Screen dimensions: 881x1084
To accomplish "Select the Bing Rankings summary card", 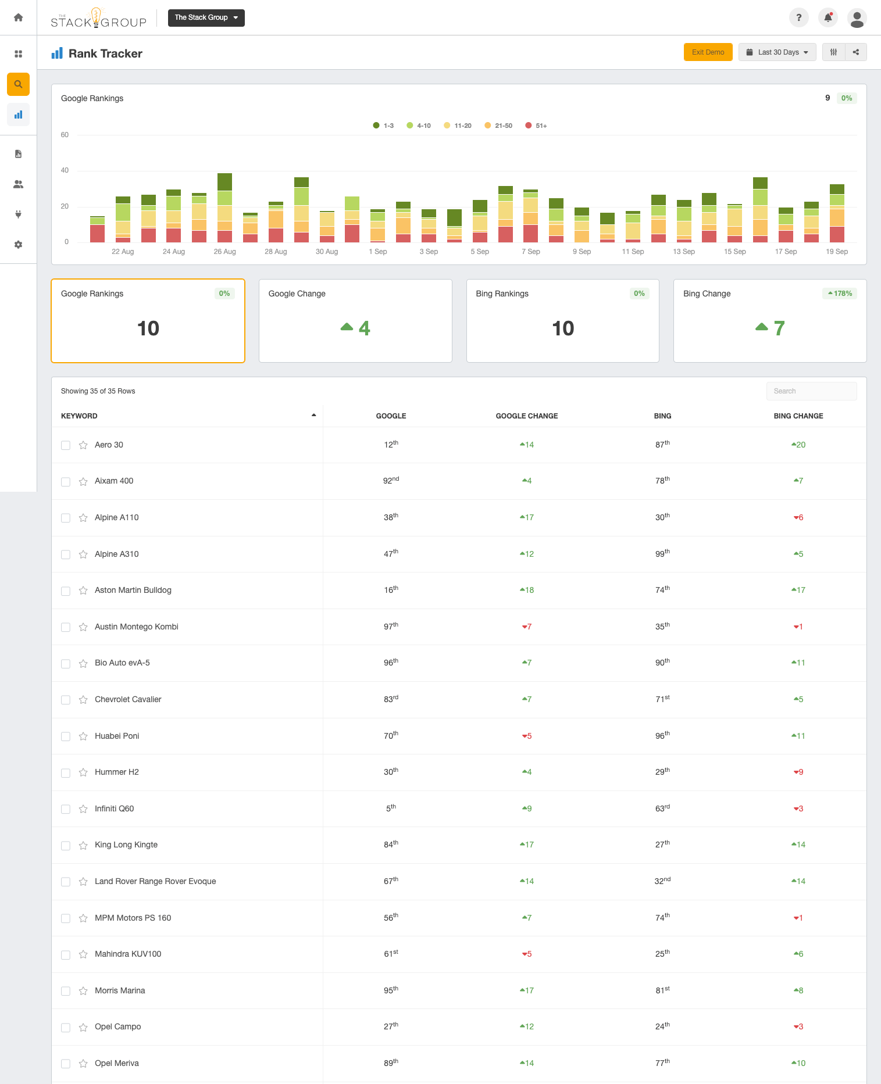I will 562,321.
